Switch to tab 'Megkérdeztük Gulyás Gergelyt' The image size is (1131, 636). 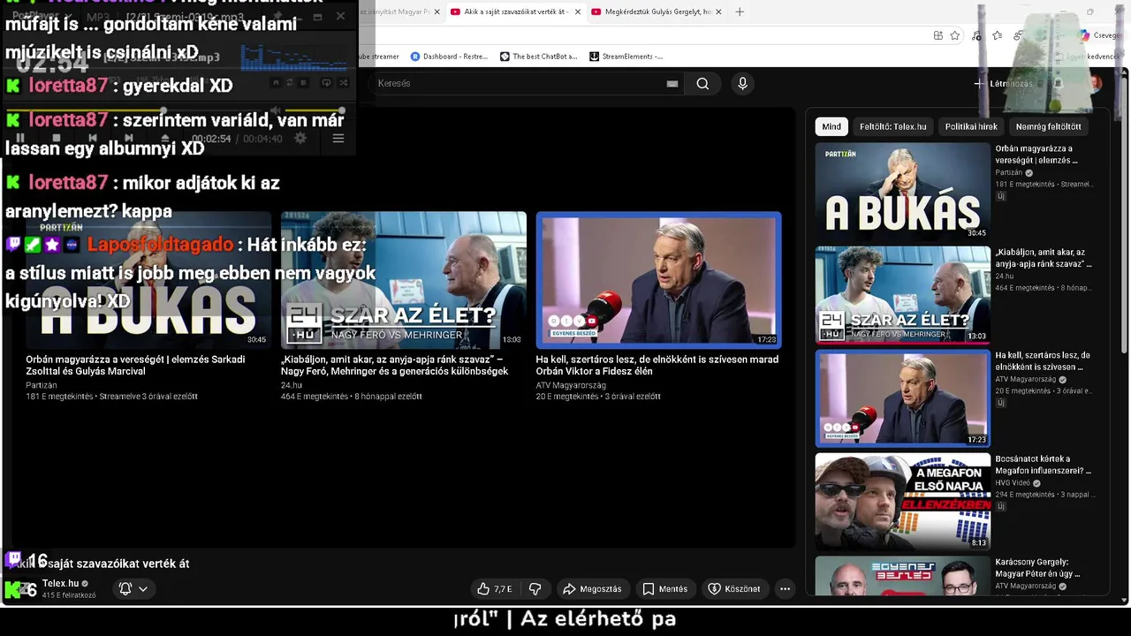[x=657, y=11]
